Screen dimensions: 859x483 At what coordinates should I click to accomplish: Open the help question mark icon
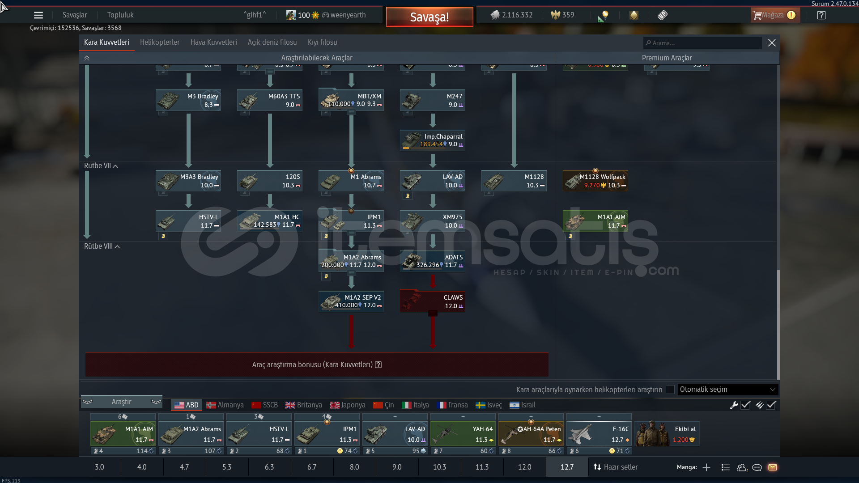pos(821,15)
